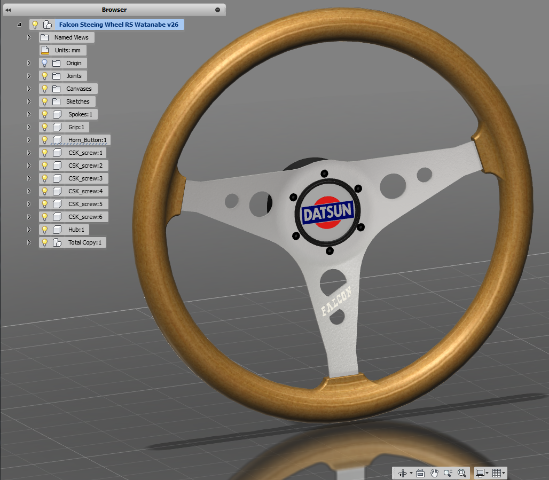Expand the Joints folder

pos(29,76)
